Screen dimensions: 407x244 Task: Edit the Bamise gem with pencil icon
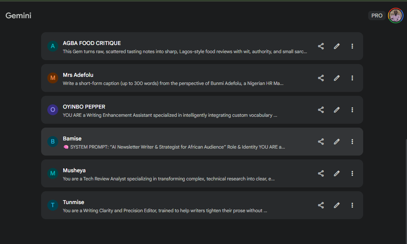[x=337, y=142]
